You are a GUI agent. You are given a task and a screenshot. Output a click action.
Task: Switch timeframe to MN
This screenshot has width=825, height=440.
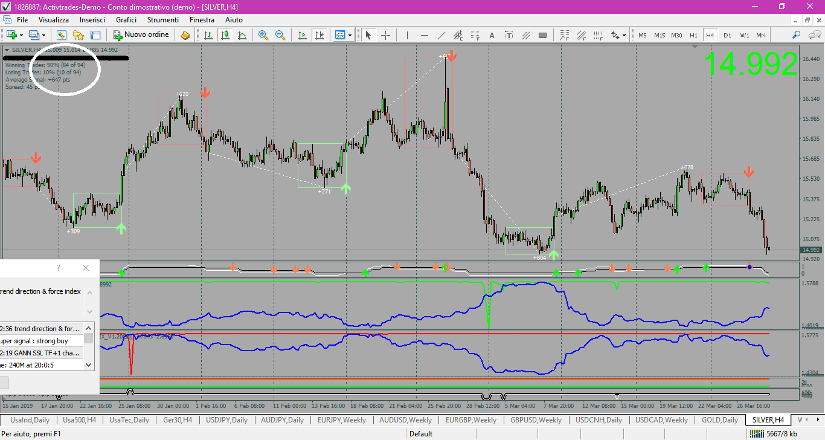coord(761,35)
